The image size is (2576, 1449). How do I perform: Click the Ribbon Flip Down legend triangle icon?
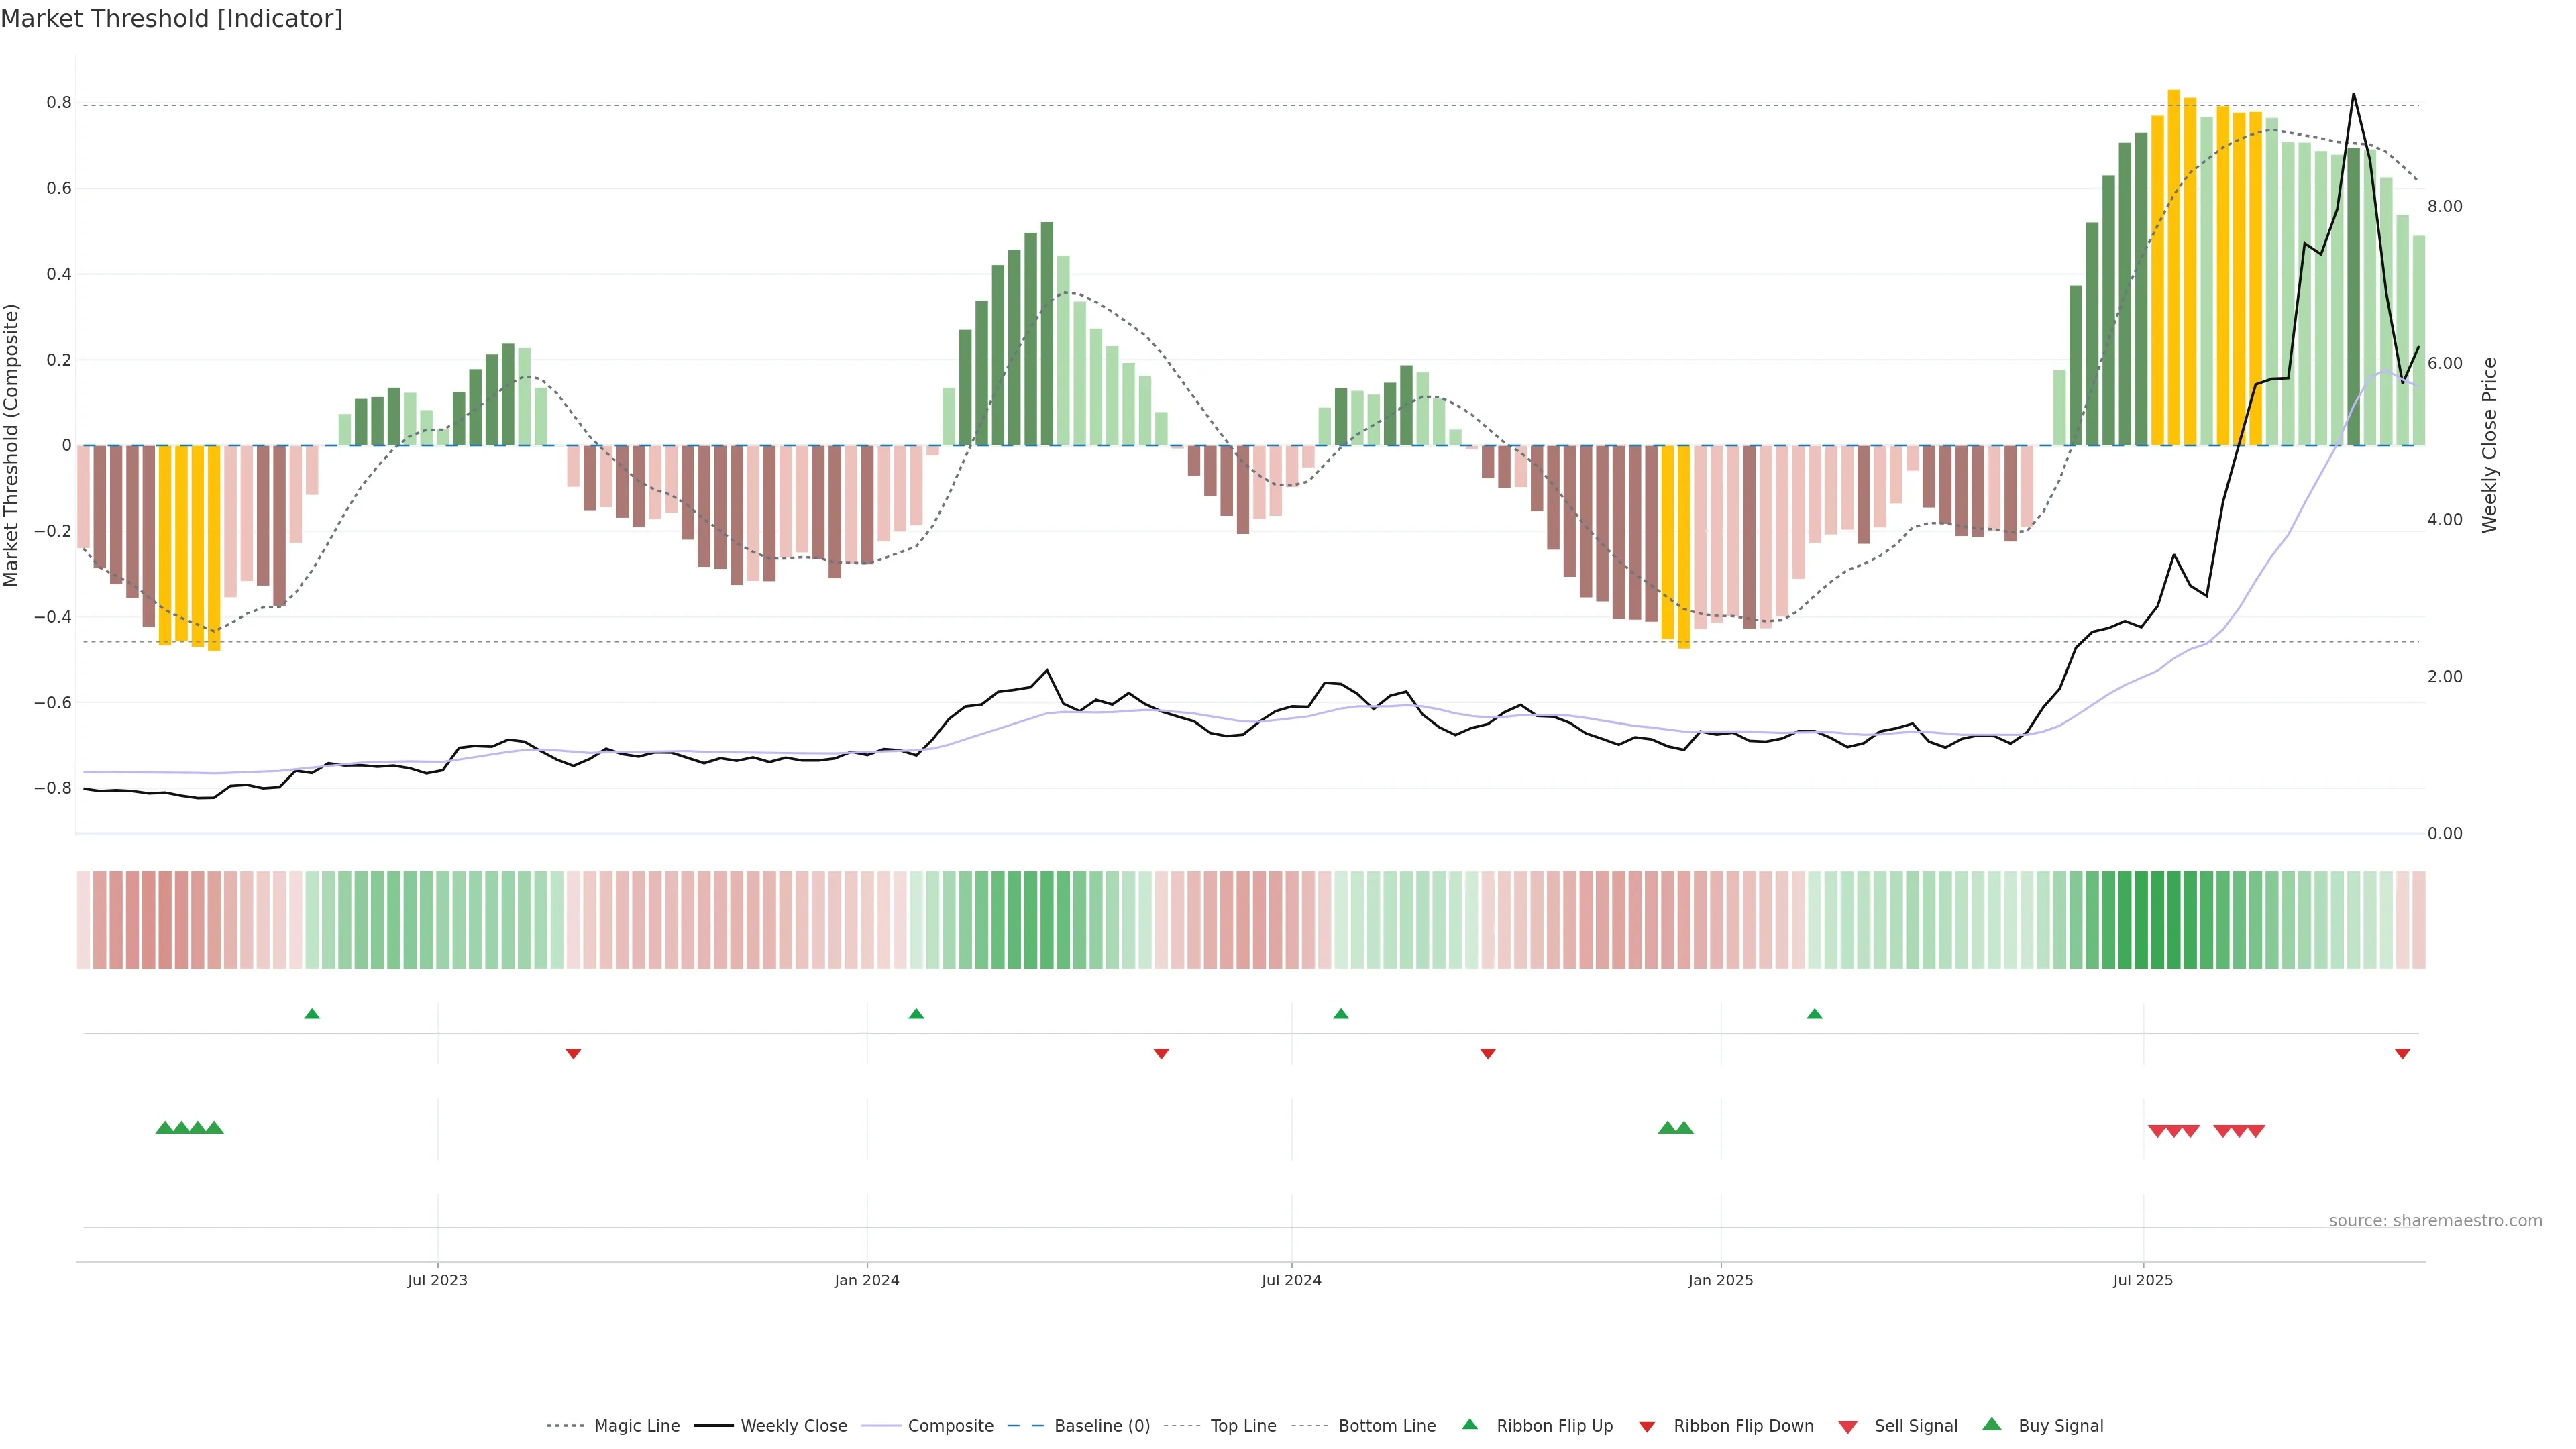click(x=1646, y=1426)
